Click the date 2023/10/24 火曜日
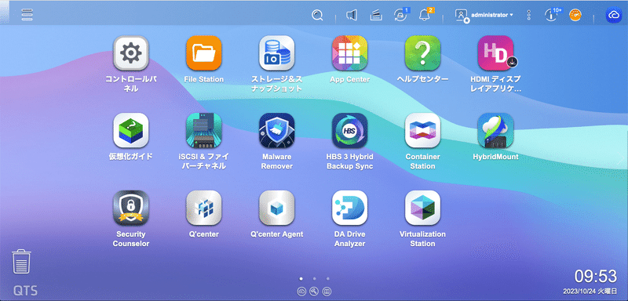The image size is (628, 301). 590,291
